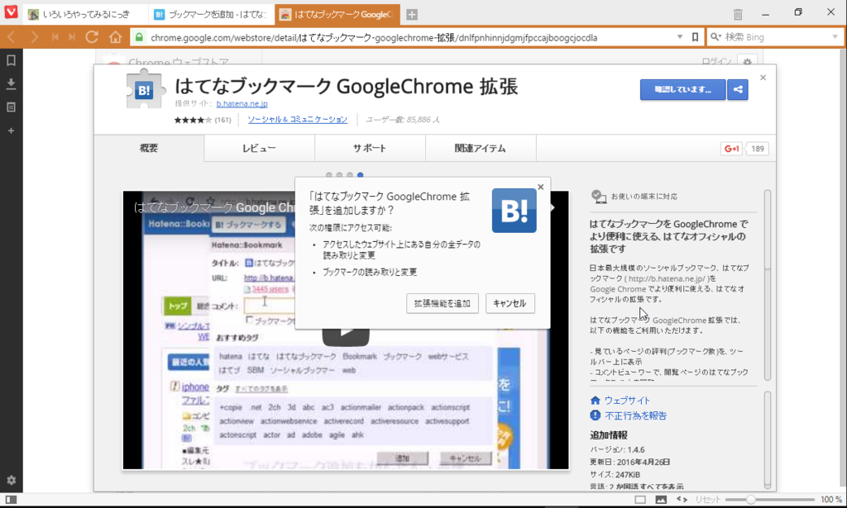Viewport: 847px width, 508px height.
Task: Select the はてなブックマーク GoogleChrome tab
Action: (337, 15)
